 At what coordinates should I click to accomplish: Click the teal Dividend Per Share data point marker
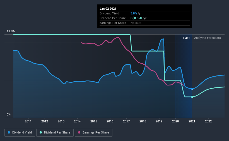pyautogui.click(x=192, y=97)
